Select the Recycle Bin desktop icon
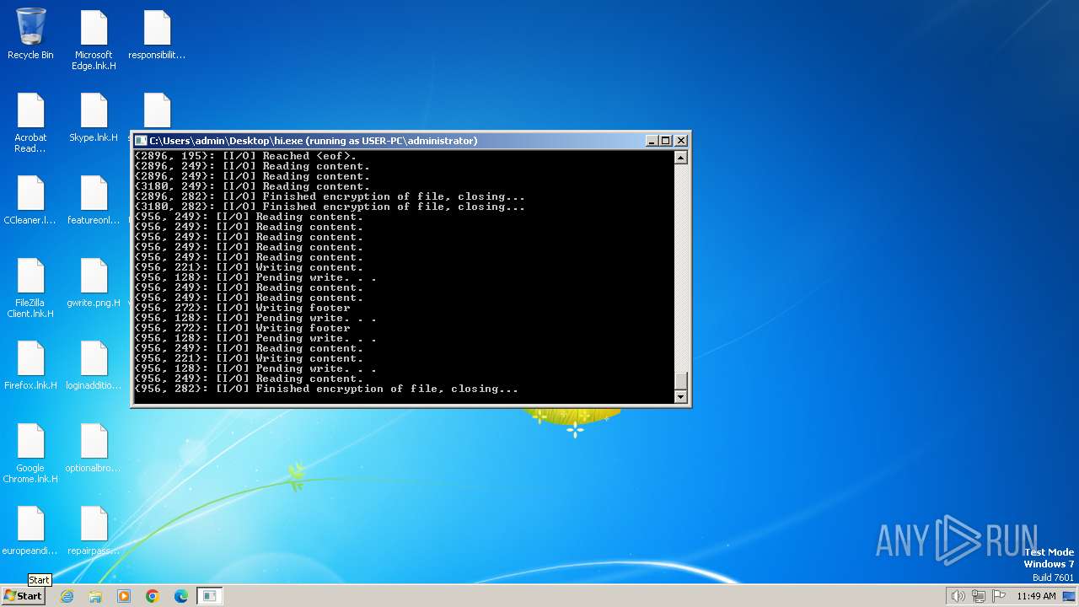Viewport: 1079px width, 607px height. [x=30, y=35]
